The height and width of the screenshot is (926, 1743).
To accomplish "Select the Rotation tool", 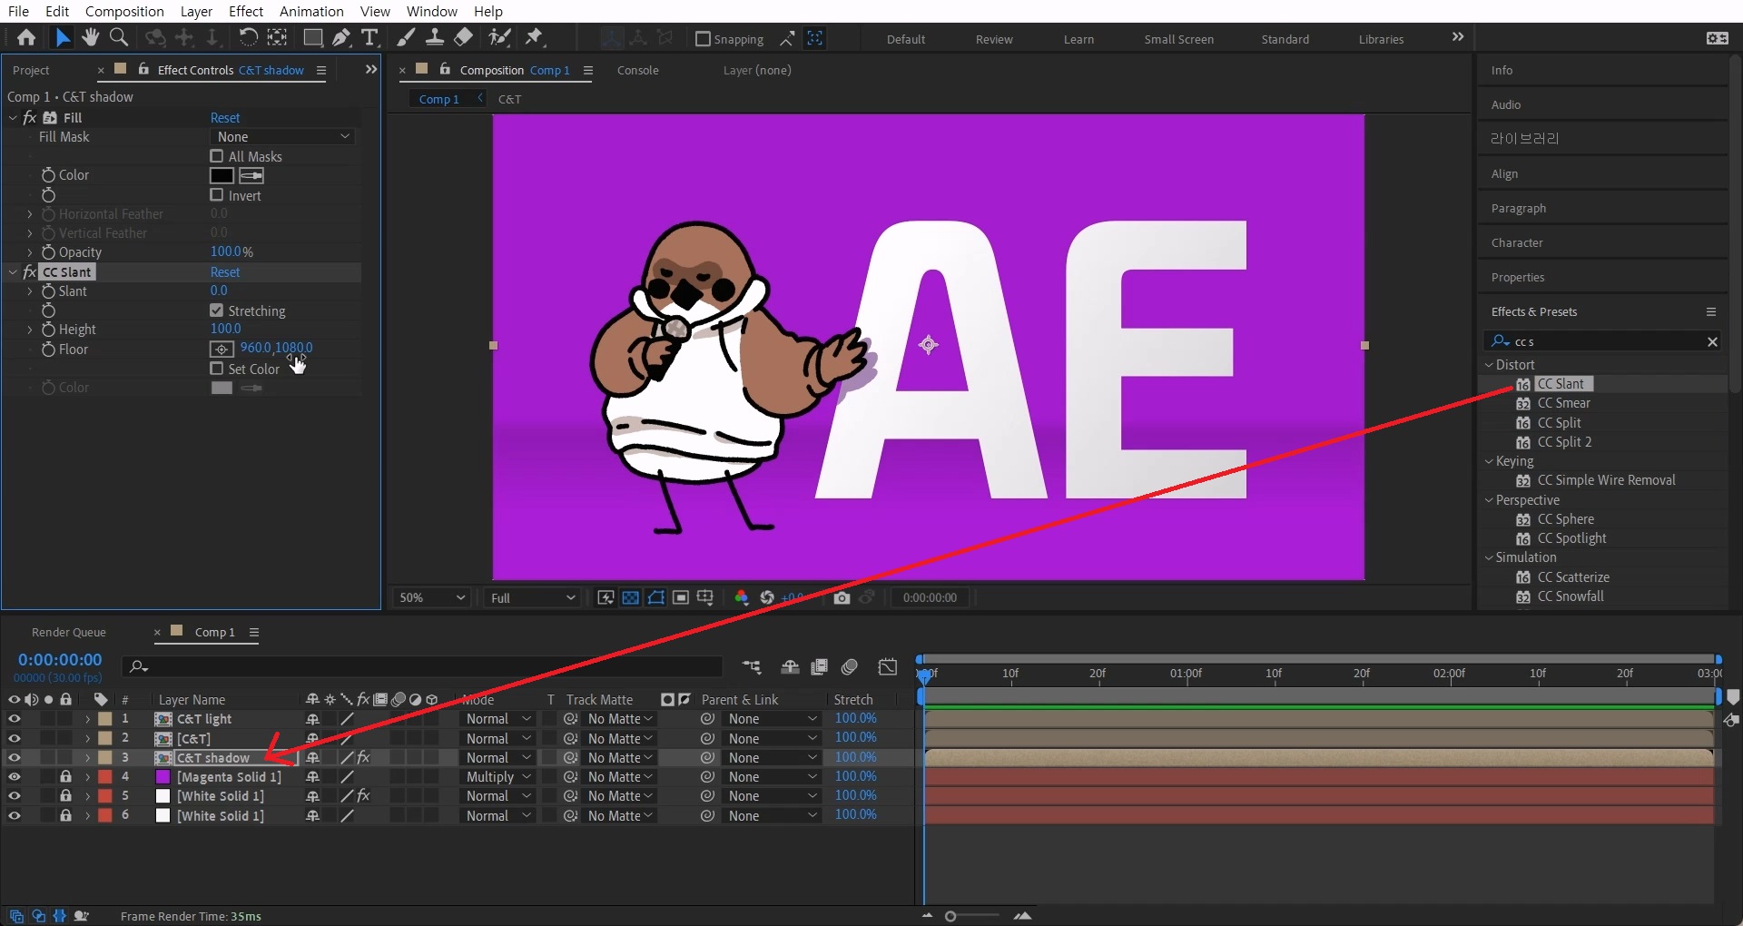I will (248, 37).
